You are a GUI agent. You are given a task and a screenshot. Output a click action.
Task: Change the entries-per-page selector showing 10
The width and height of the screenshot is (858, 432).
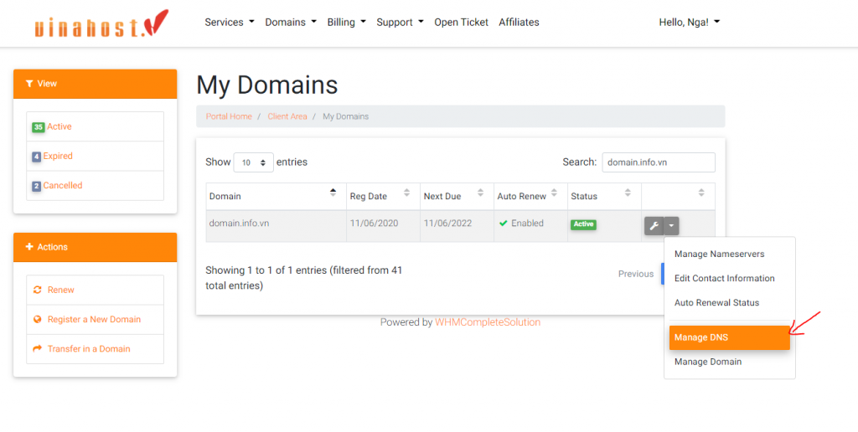click(253, 162)
